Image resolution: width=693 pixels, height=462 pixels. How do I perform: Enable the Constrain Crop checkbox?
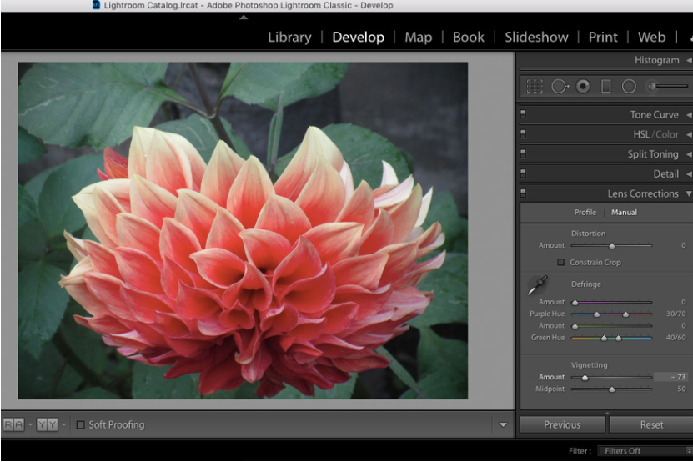[561, 262]
